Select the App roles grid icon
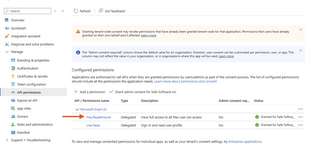This screenshot has height=148, width=310. click(x=13, y=109)
